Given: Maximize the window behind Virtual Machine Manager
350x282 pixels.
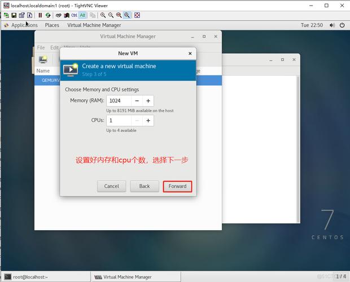Looking at the screenshot, I should pyautogui.click(x=282, y=60).
